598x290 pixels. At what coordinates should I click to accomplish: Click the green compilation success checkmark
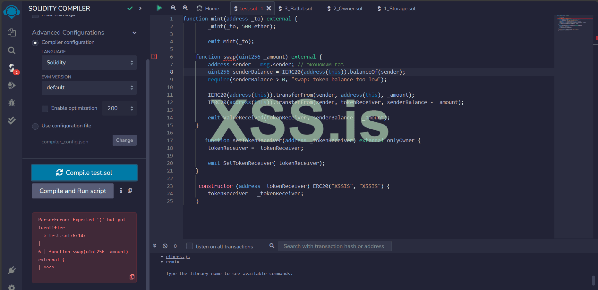(x=130, y=8)
